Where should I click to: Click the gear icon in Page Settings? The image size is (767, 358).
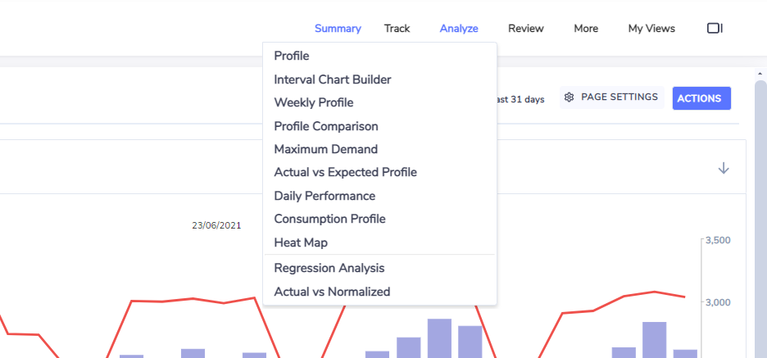click(x=569, y=97)
